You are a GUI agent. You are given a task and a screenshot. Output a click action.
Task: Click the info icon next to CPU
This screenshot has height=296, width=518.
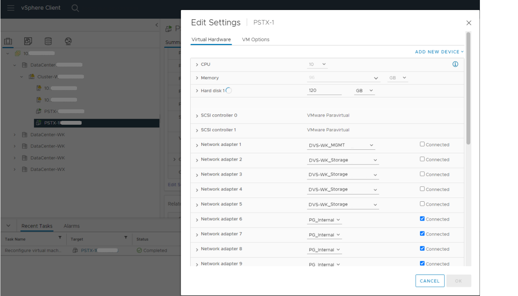pos(455,64)
